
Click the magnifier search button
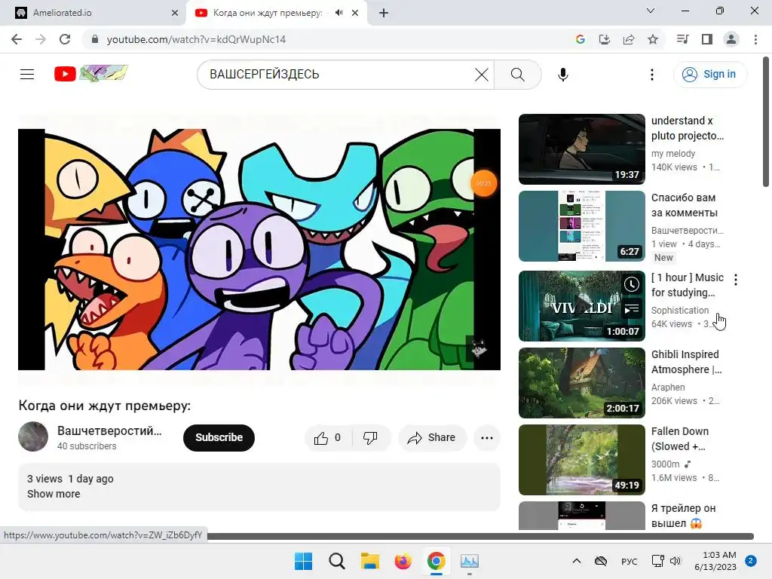517,75
